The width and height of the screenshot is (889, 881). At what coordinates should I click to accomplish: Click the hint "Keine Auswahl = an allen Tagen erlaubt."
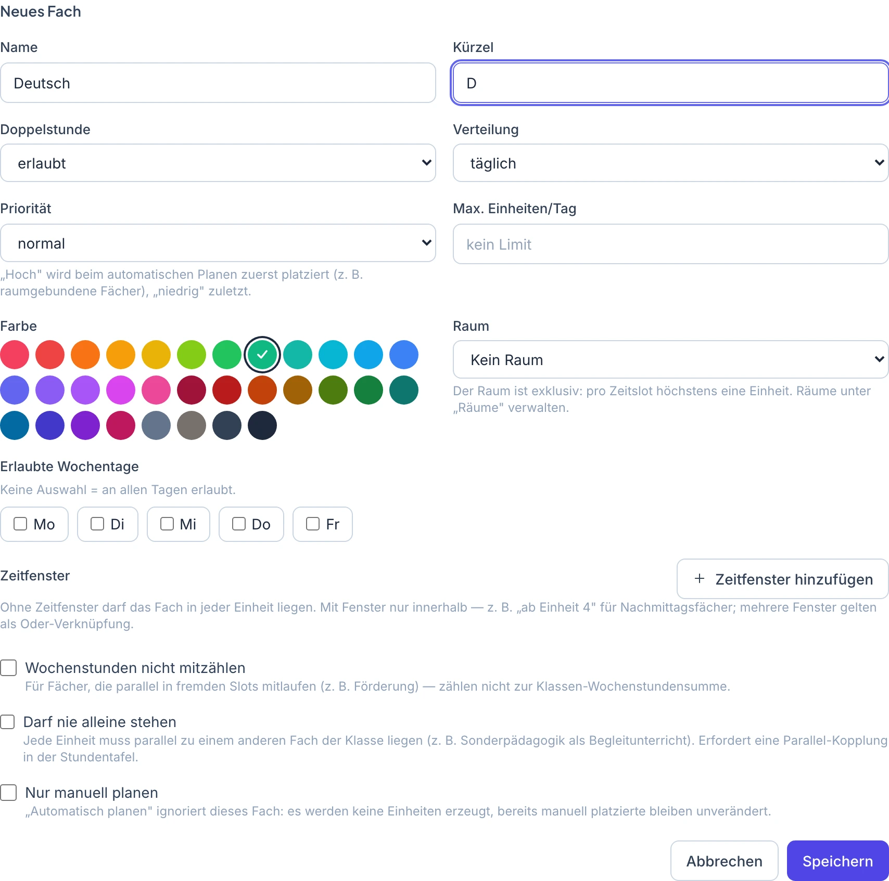[118, 490]
